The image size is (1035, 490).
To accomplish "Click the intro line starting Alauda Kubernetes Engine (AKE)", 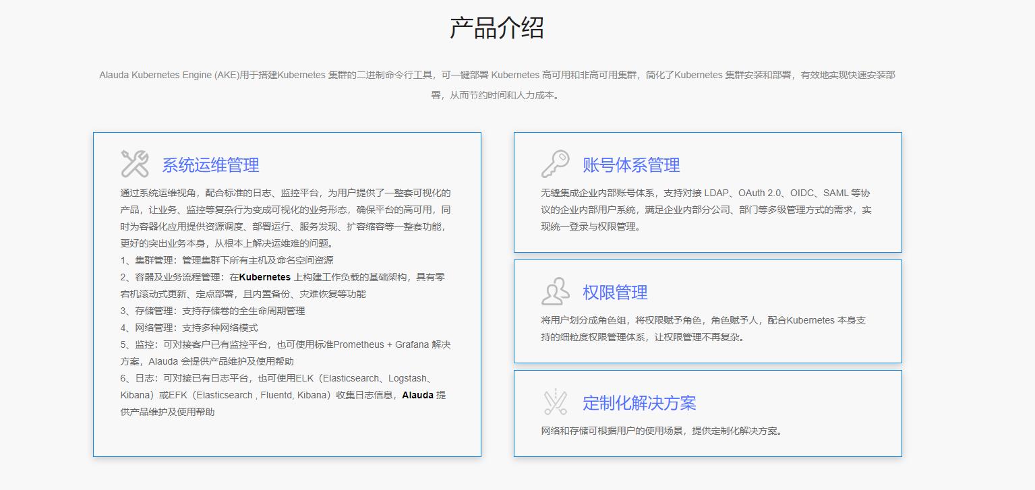I will pos(497,75).
